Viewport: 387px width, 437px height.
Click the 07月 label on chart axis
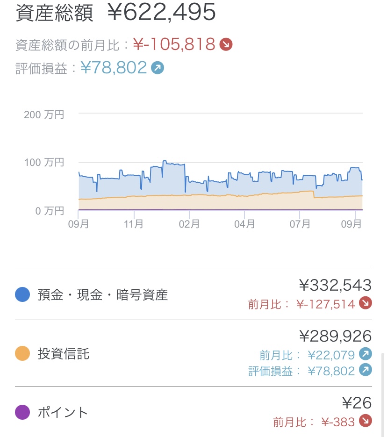click(300, 224)
